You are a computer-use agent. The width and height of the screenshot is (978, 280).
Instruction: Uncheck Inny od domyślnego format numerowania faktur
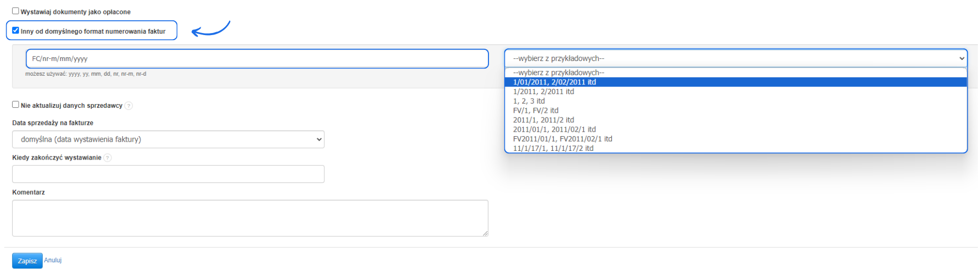pos(16,30)
